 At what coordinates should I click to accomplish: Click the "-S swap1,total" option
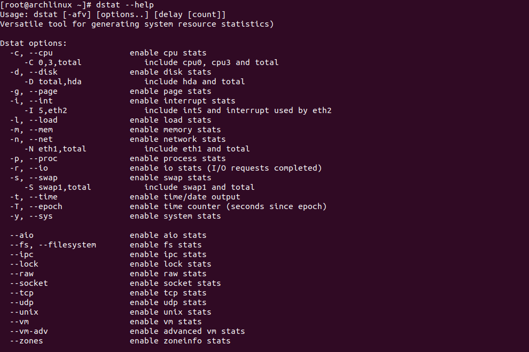coord(58,187)
